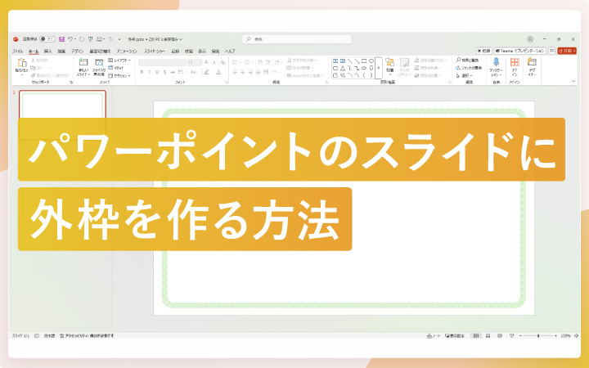Screen dimensions: 589x368
Task: Click Display Settings in status bar
Action: coord(455,336)
